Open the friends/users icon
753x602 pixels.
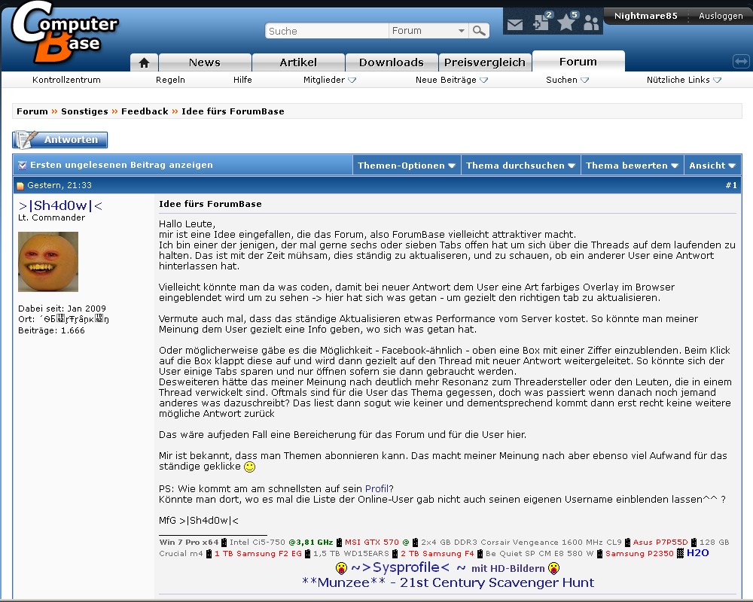(591, 23)
